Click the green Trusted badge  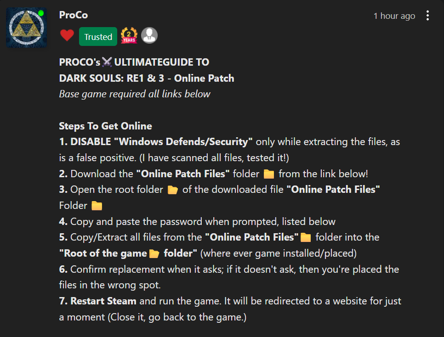point(98,37)
